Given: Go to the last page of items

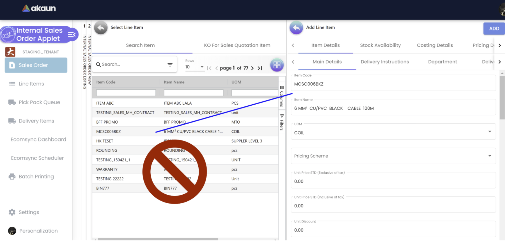Looking at the screenshot, I should 260,68.
